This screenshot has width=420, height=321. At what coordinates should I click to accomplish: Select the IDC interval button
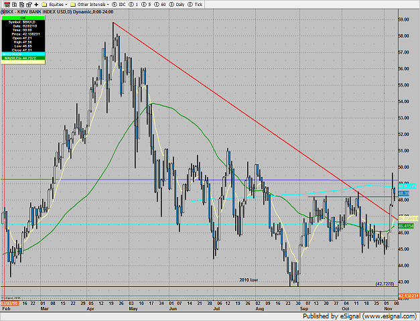[119, 5]
